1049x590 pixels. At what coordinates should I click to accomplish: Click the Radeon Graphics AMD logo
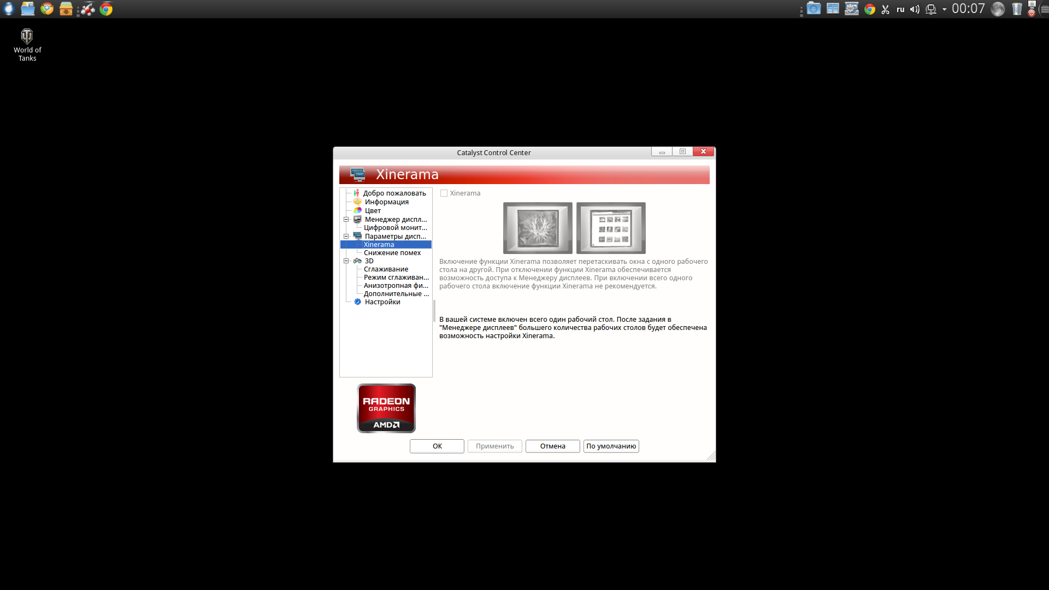386,408
